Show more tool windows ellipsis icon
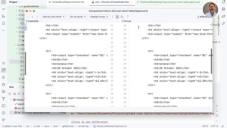This screenshot has width=227, height=128. 4,30
